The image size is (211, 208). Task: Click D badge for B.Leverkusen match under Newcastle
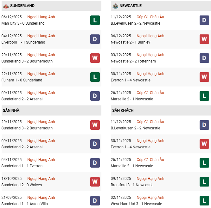click(204, 20)
